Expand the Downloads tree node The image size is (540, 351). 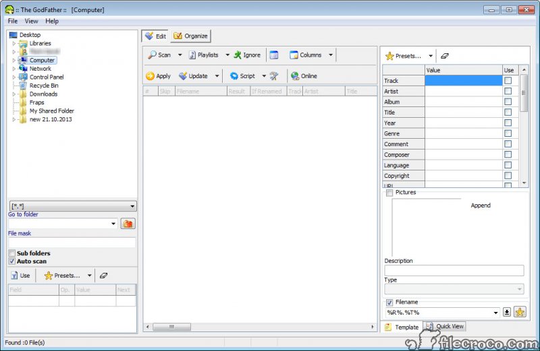click(14, 94)
